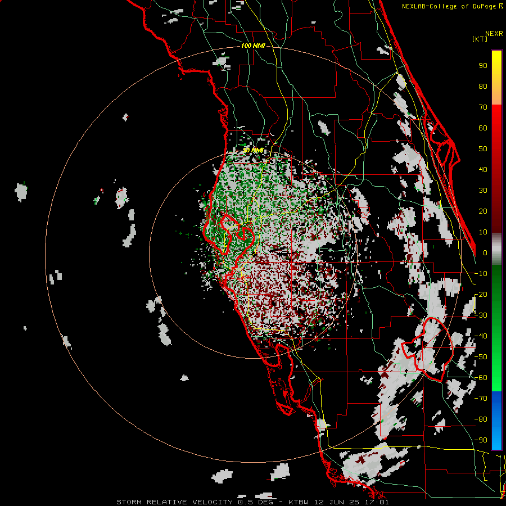Click the [KT] units label
The image size is (506, 506).
480,39
